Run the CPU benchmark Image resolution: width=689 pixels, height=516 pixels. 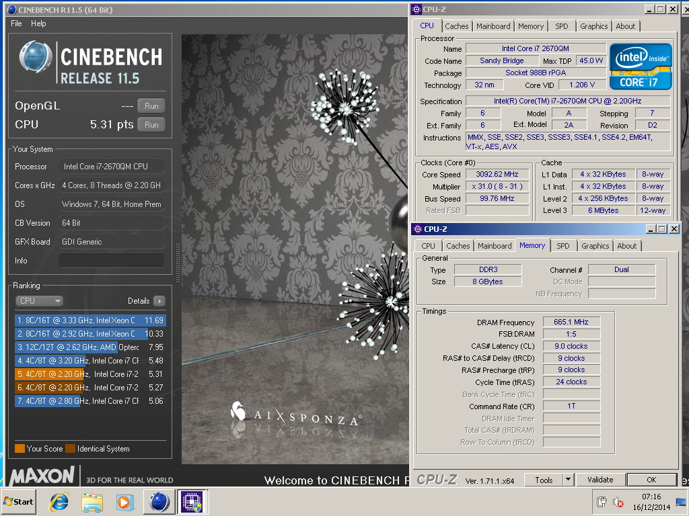pyautogui.click(x=151, y=124)
